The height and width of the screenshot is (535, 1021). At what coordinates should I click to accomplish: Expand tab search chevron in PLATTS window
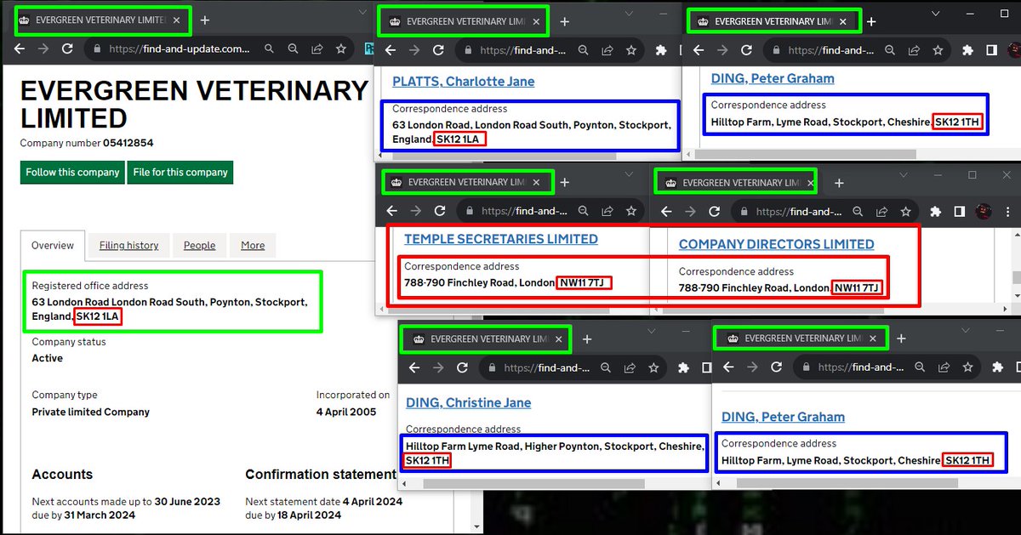(x=627, y=14)
